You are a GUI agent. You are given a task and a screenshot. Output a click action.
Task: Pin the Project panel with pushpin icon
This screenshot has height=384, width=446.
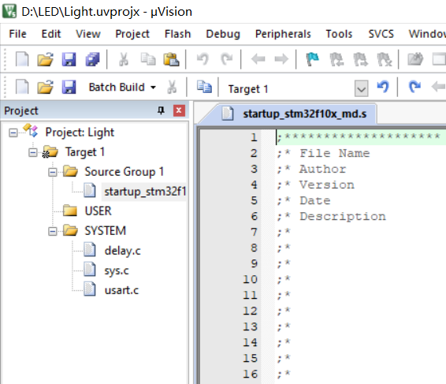pos(161,110)
